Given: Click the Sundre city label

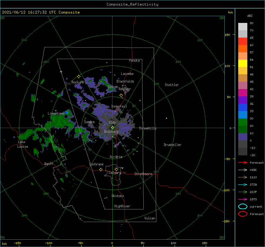Looking at the screenshot, I should coord(89,122).
